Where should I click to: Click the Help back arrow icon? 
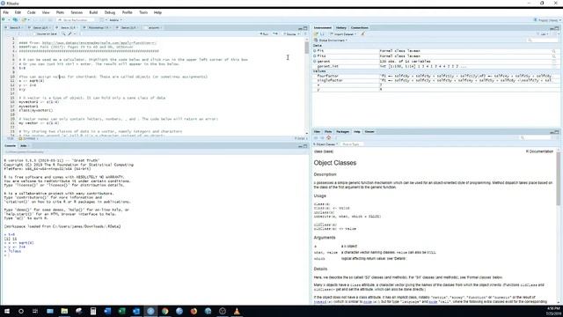[316, 137]
